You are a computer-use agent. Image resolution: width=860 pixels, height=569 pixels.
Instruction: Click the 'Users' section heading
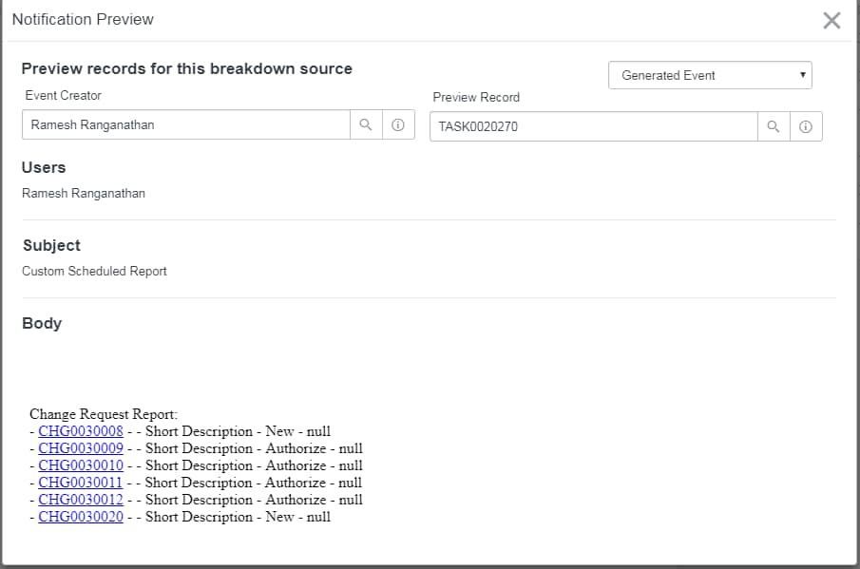coord(44,168)
